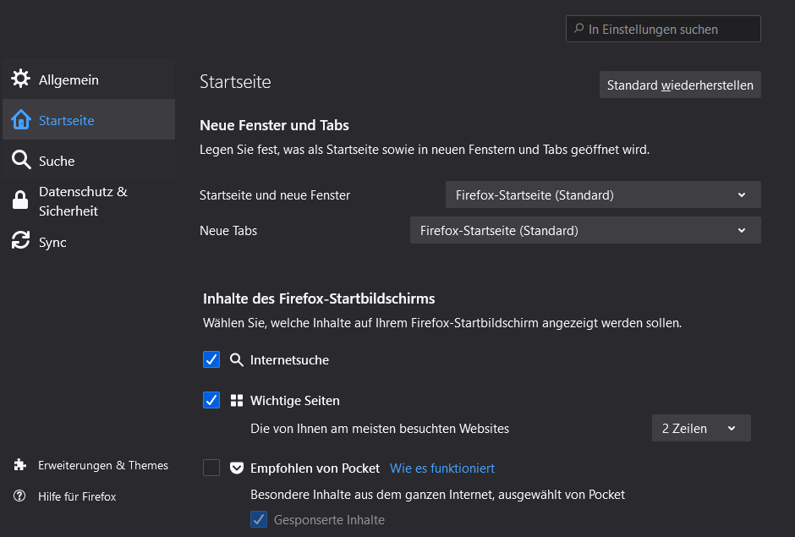795x537 pixels.
Task: Click the Datenschutz lock icon
Action: click(x=21, y=201)
